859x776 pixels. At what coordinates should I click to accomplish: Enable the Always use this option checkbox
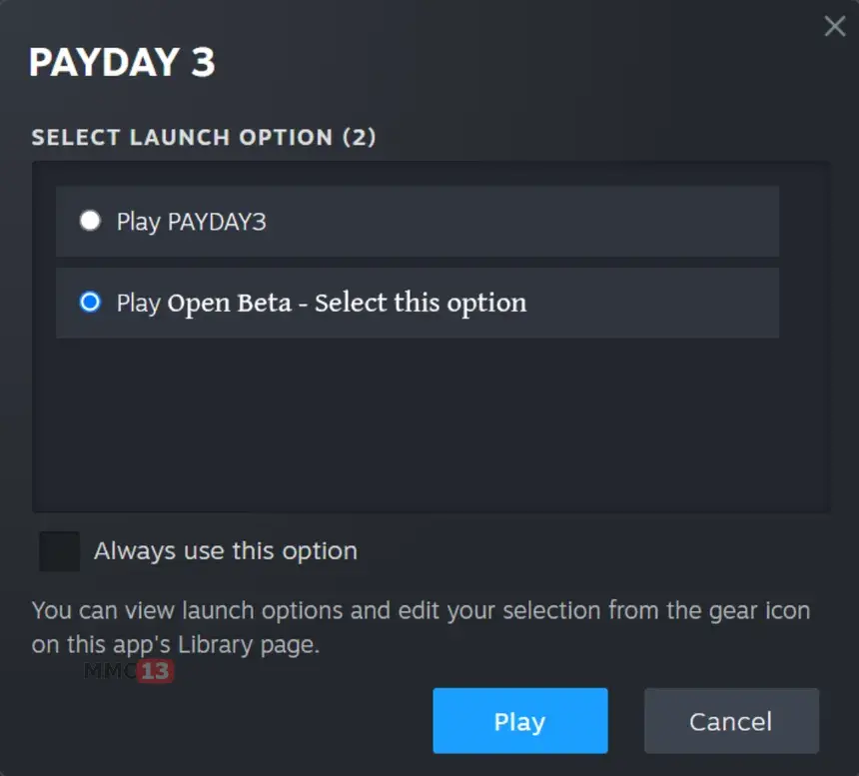point(59,551)
